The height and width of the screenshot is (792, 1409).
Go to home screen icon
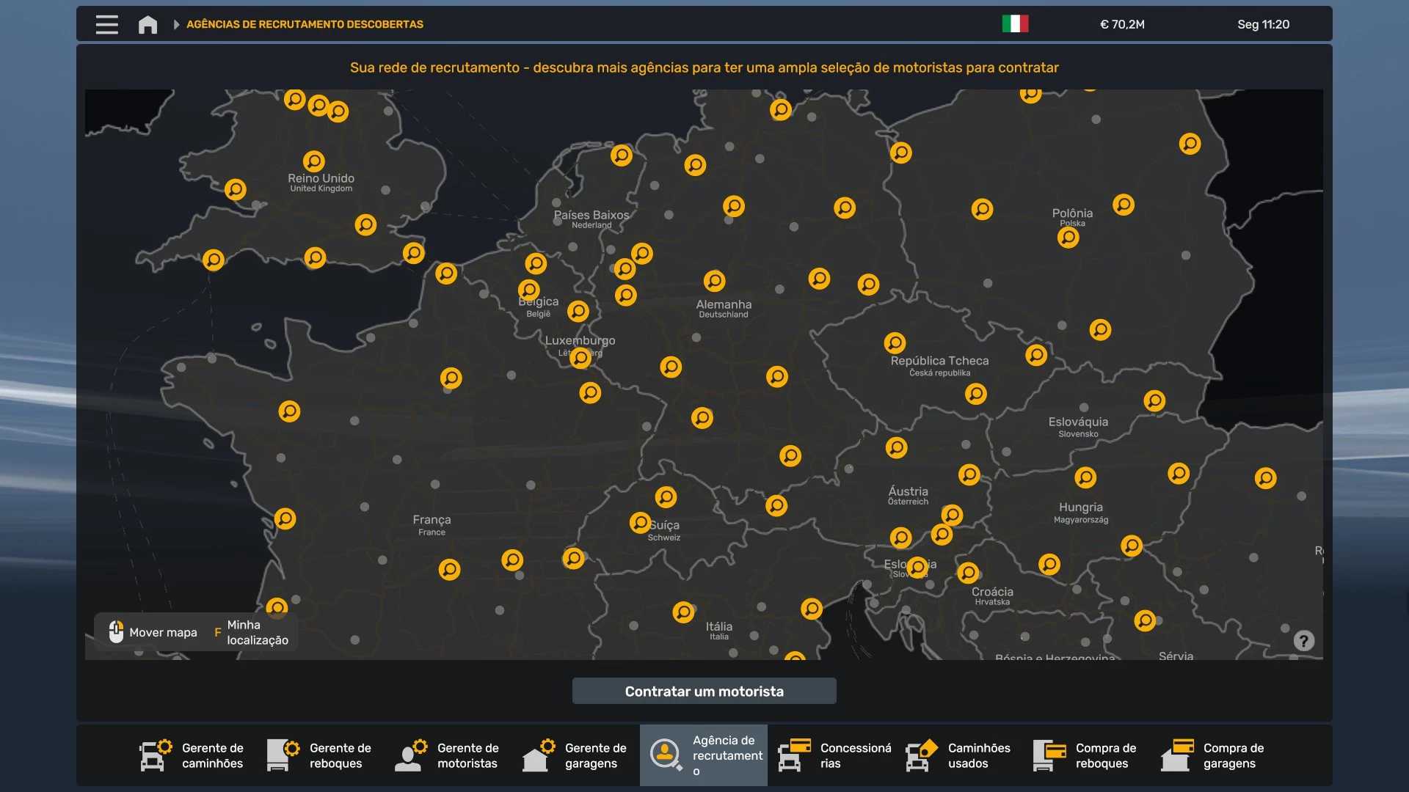pos(148,24)
